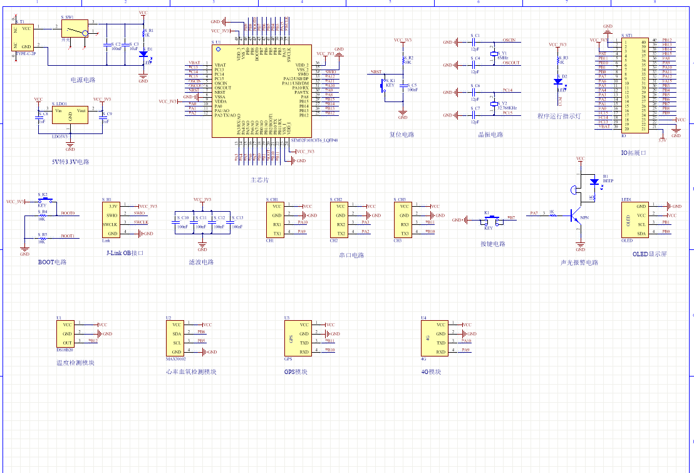
Task: Select filter capacitor S_C13
Action: pos(230,222)
